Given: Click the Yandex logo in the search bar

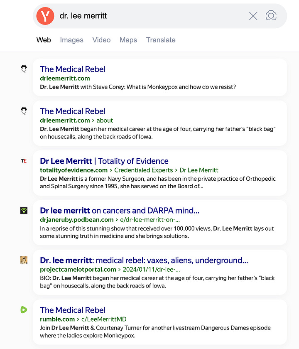Looking at the screenshot, I should point(45,16).
